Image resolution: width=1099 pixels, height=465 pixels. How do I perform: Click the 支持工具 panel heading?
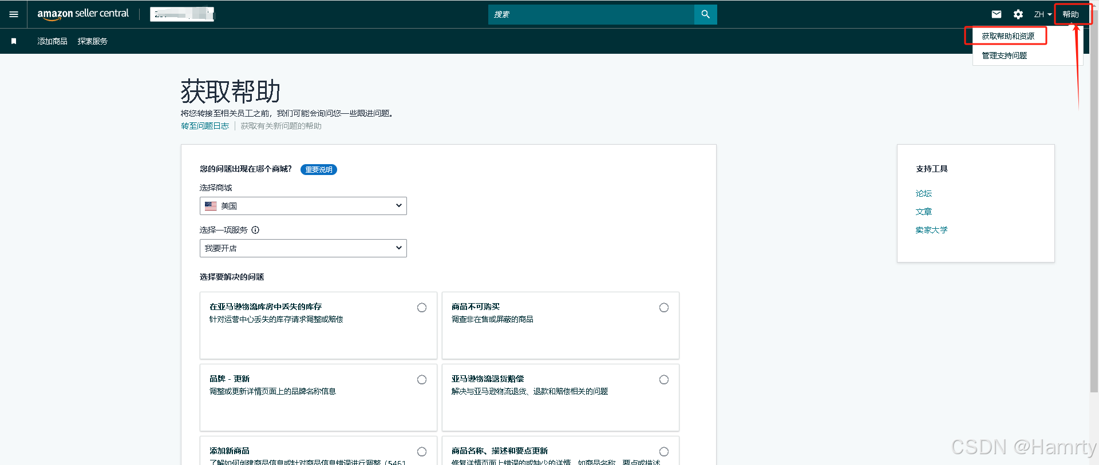click(932, 169)
